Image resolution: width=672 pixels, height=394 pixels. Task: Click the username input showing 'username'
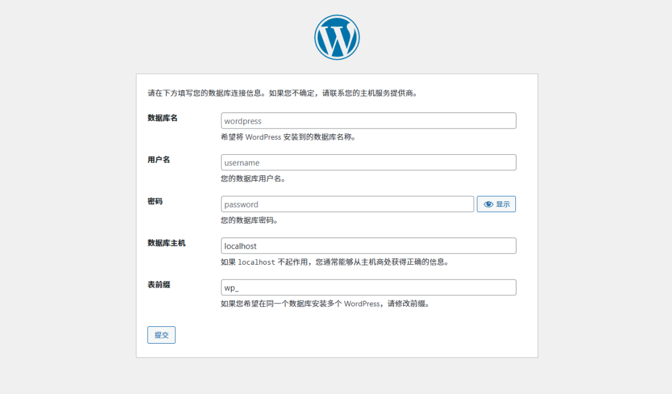click(x=368, y=162)
